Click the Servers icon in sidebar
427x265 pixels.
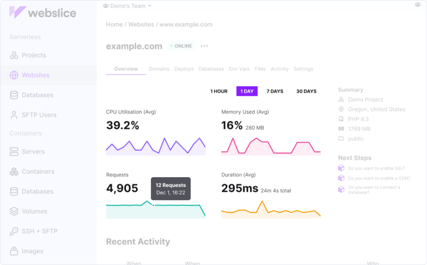tap(14, 152)
